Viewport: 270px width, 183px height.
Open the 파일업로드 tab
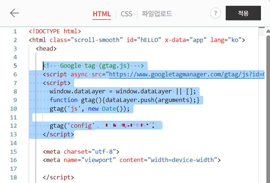(x=157, y=14)
